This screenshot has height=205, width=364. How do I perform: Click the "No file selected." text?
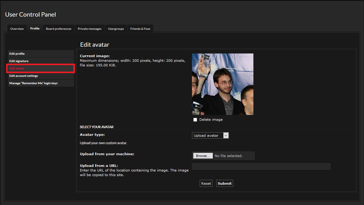(x=229, y=156)
